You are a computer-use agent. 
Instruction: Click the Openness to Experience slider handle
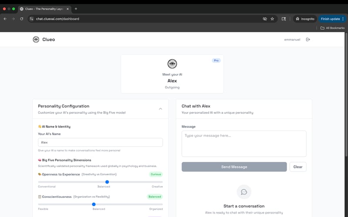point(107,182)
